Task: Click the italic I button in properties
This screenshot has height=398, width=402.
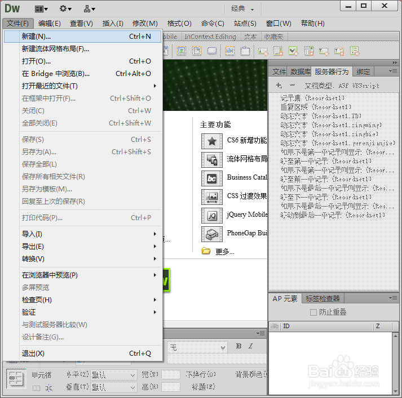Action: click(x=250, y=346)
